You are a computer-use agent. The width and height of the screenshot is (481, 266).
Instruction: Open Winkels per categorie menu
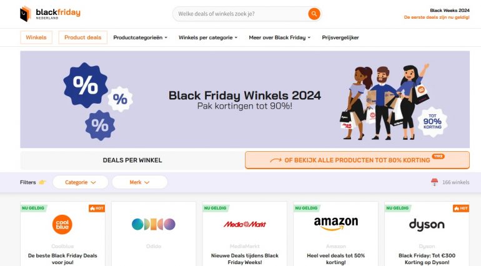click(x=208, y=37)
